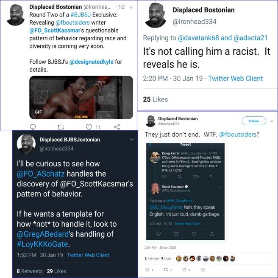Open the dropdown arrow beside the Follow button
Image resolution: width=278 pixels, height=278 pixels.
click(272, 121)
